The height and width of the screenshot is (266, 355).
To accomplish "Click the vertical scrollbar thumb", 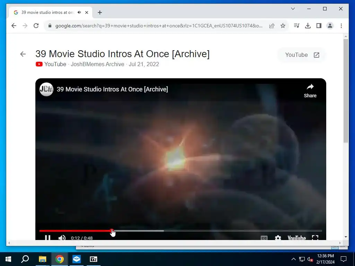I will coord(346,90).
